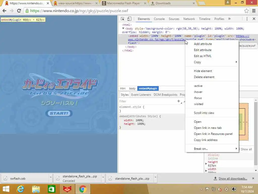Activate the inspect element picker icon
Viewport: 258px width, 194px height.
123,19
